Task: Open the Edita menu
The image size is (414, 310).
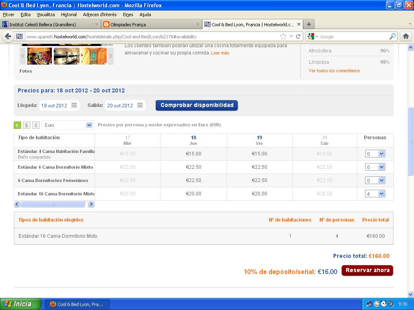Action: pos(25,15)
